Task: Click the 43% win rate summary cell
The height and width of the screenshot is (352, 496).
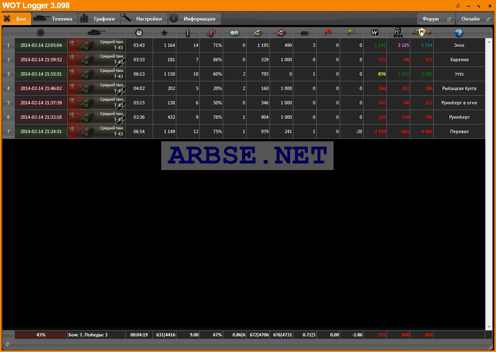Action: tap(41, 335)
